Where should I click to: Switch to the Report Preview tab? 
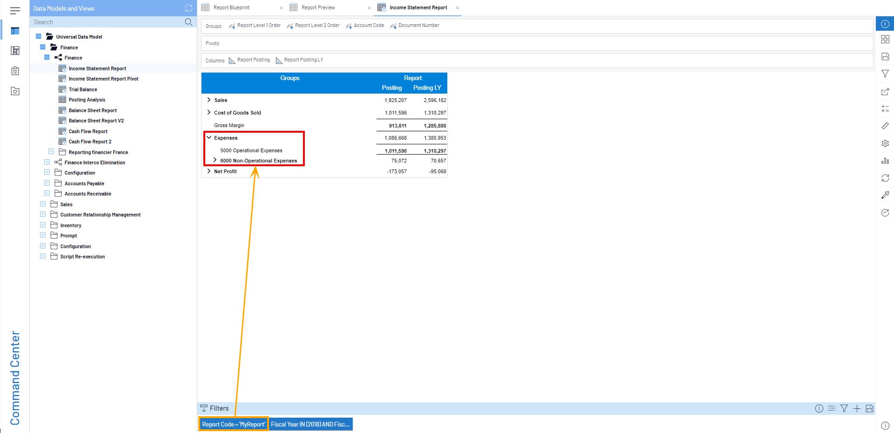[318, 7]
